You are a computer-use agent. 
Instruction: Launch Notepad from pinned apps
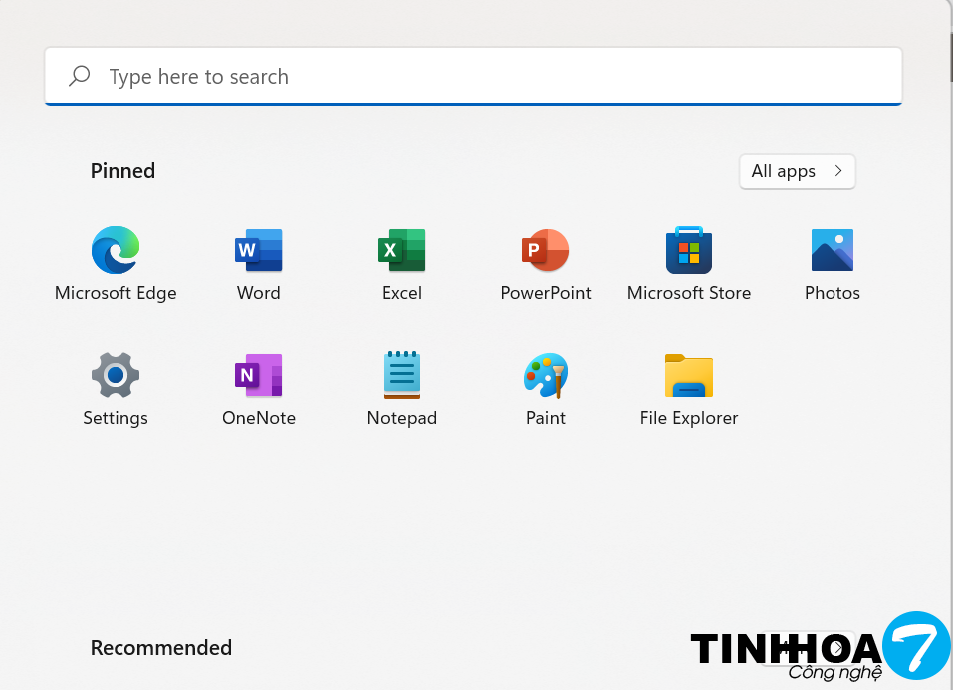pos(402,375)
